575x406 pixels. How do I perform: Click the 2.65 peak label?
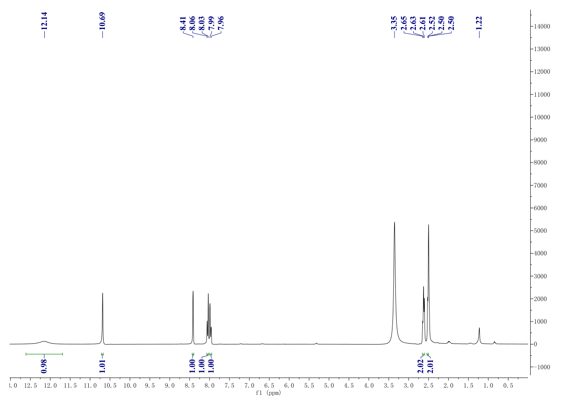click(404, 23)
